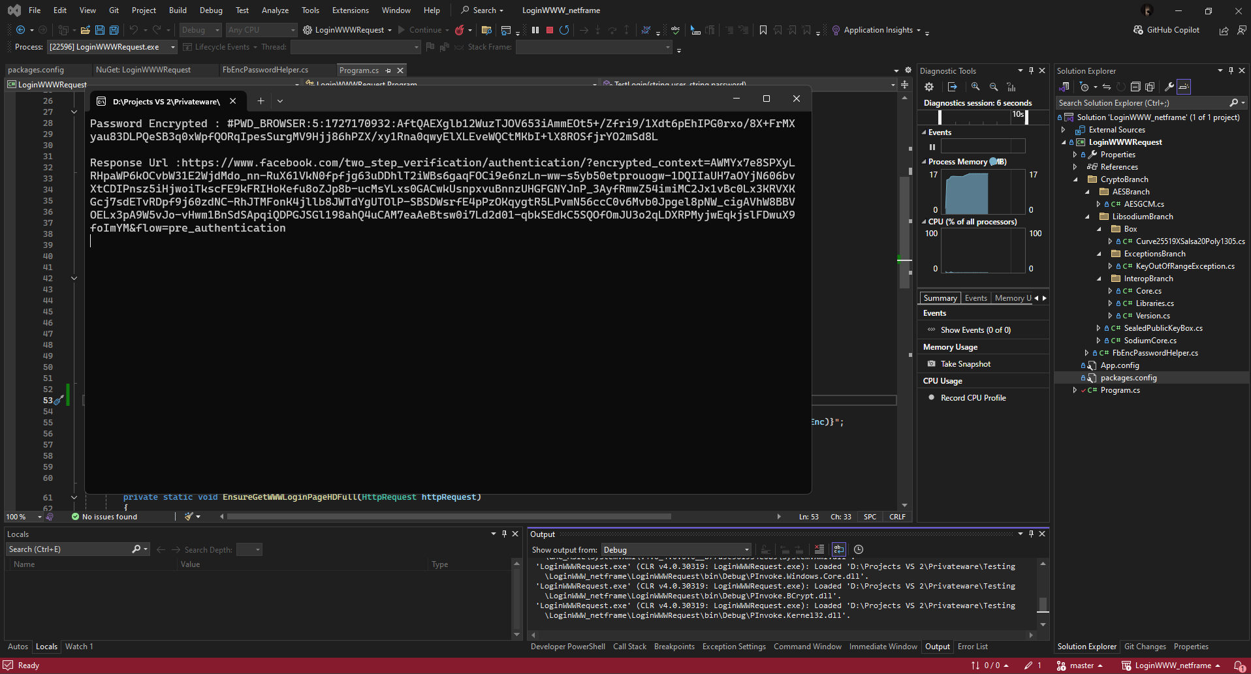Pause debugging with Break All button
The image size is (1251, 674).
(535, 30)
